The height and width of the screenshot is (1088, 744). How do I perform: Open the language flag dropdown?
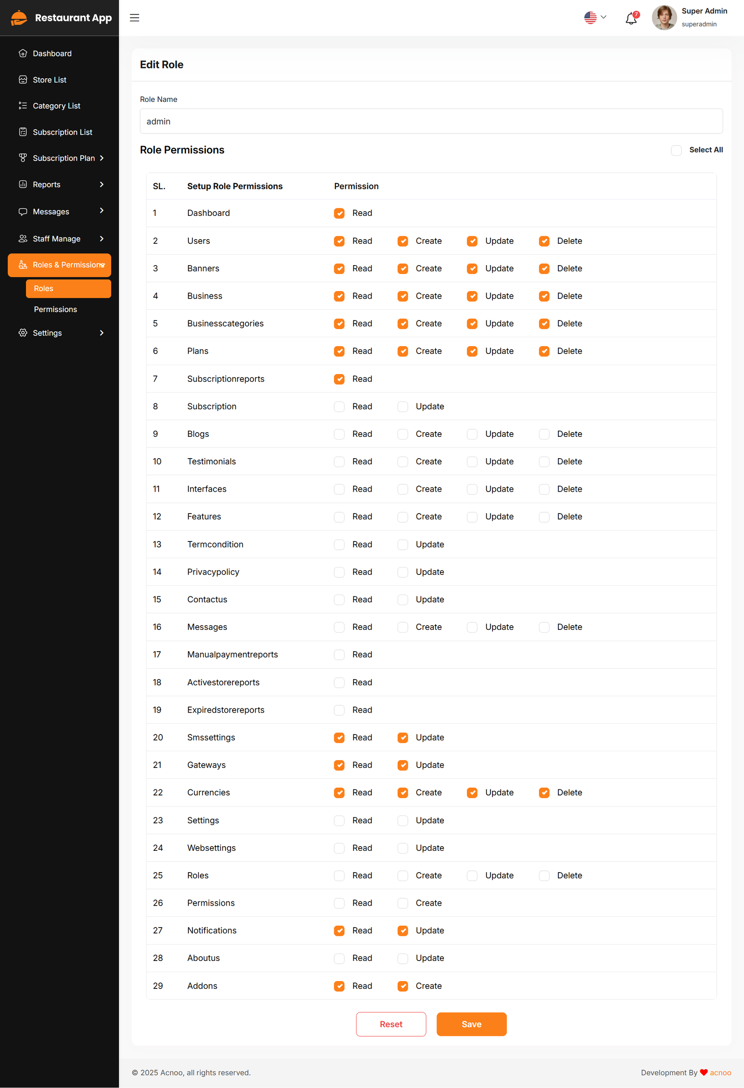pyautogui.click(x=595, y=18)
